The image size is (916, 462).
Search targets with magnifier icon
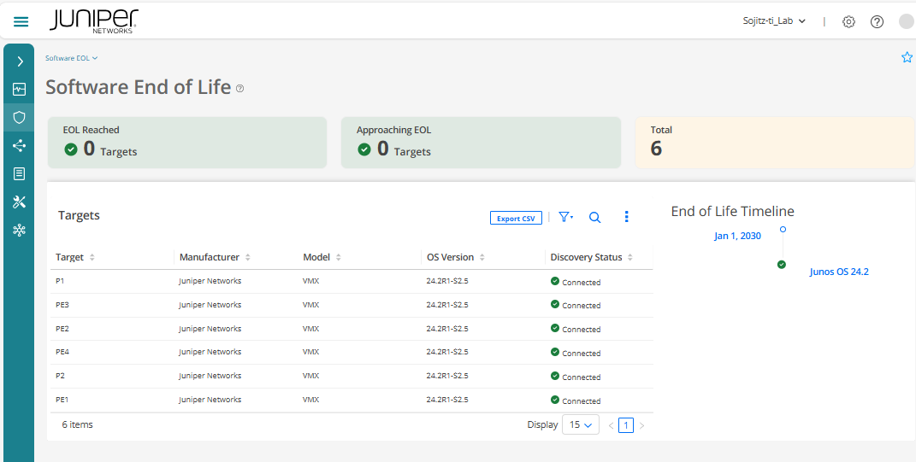point(595,217)
